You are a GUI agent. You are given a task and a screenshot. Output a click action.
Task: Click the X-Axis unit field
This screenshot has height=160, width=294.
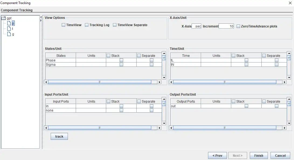pyautogui.click(x=196, y=26)
